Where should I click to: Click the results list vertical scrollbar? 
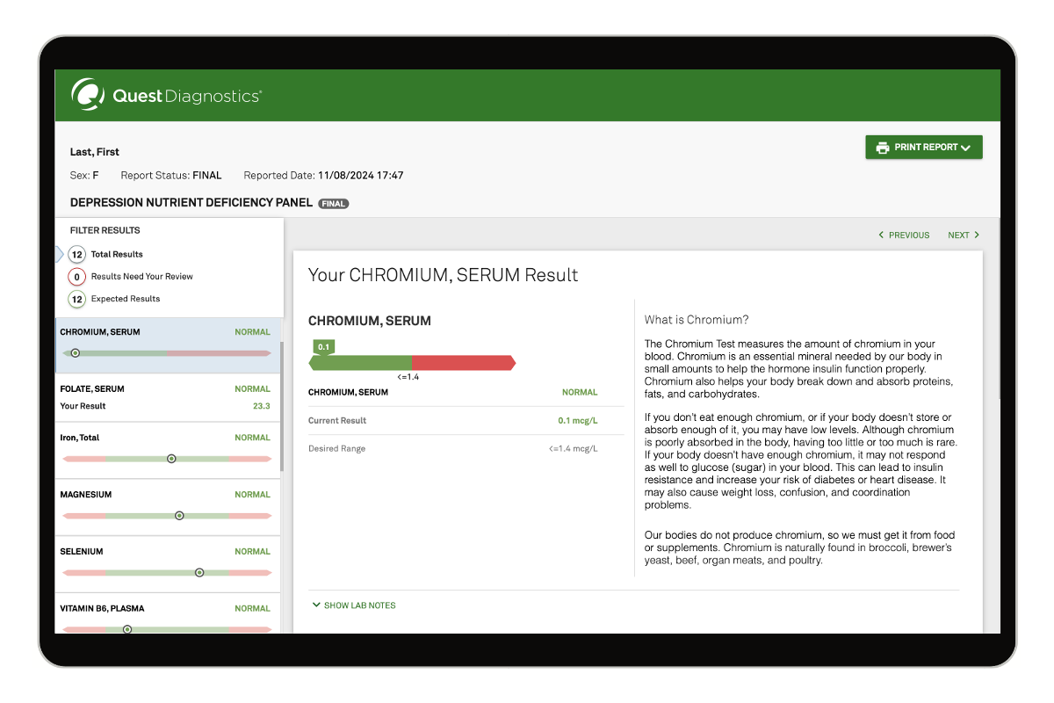[x=281, y=404]
